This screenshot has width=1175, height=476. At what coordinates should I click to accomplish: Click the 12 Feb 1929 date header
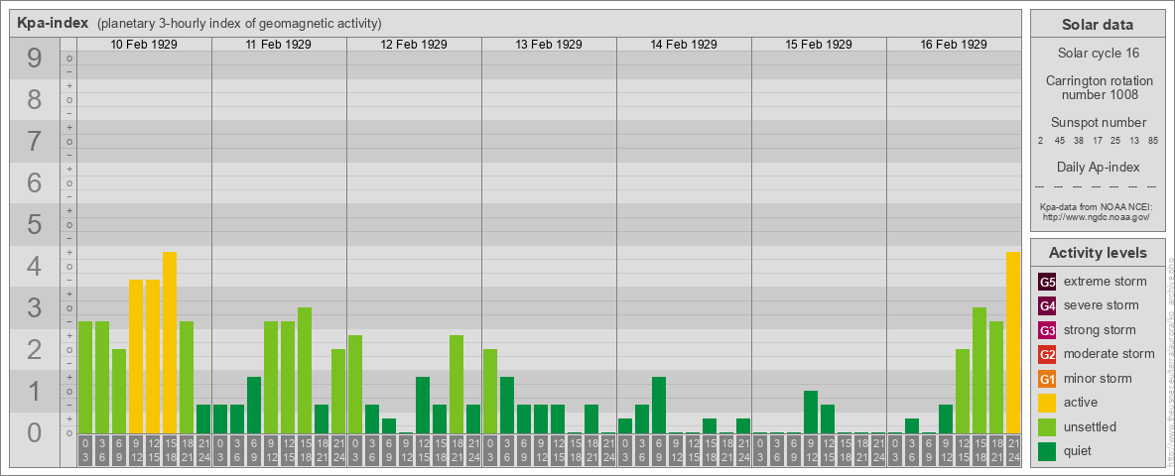[414, 45]
